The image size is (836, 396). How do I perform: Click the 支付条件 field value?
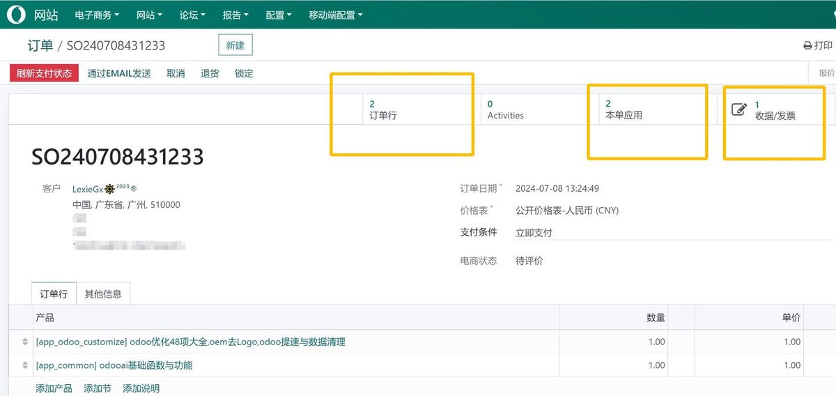point(534,233)
